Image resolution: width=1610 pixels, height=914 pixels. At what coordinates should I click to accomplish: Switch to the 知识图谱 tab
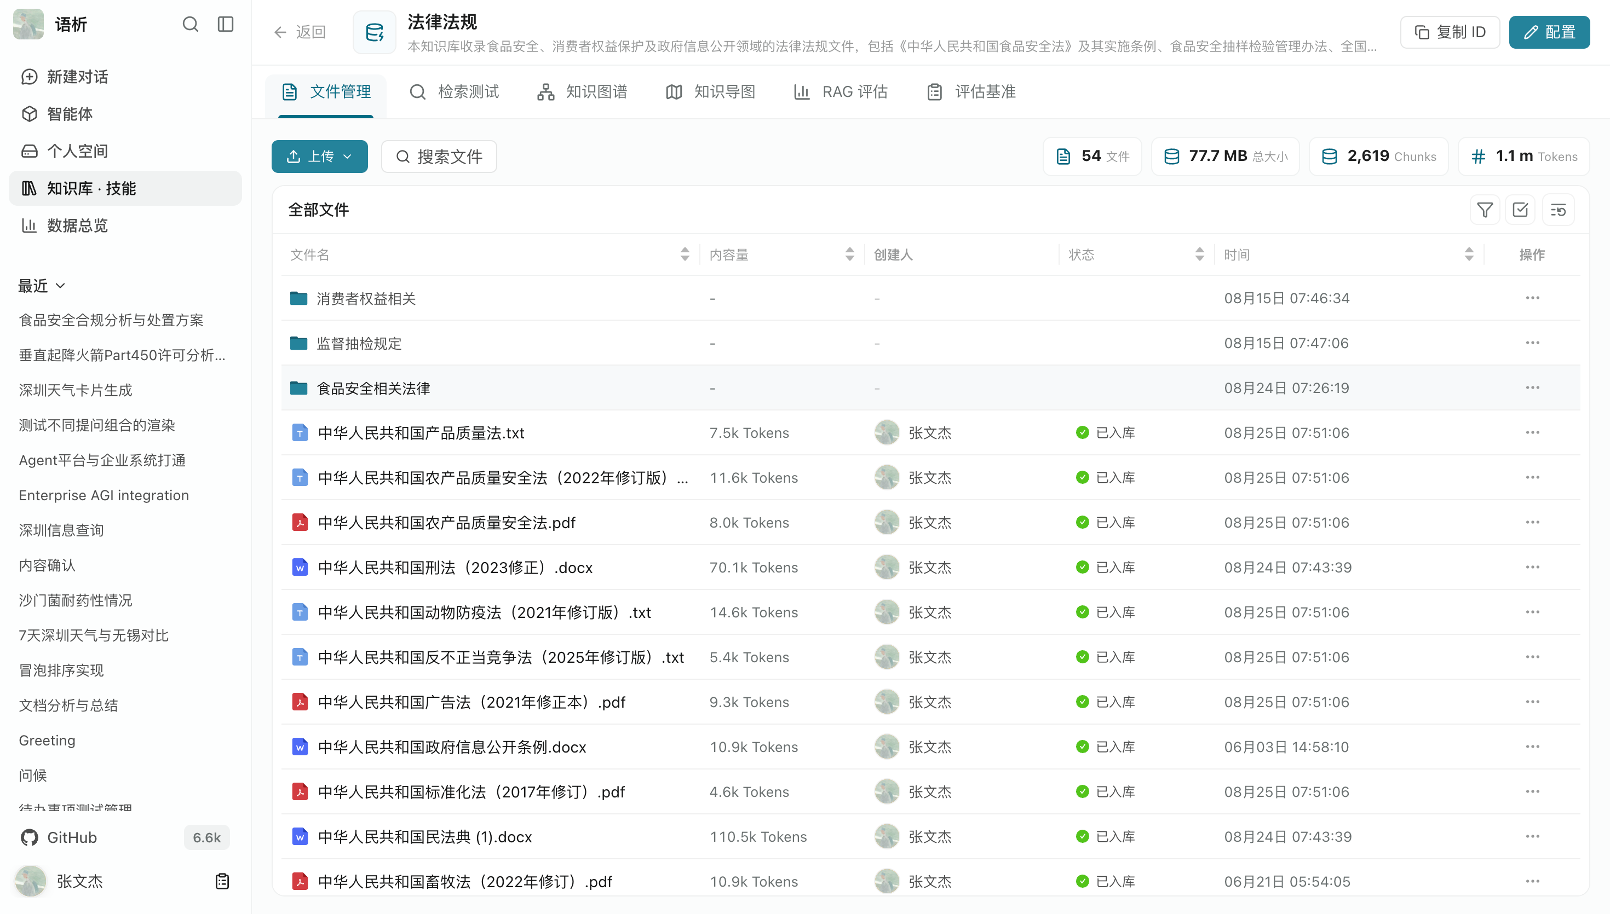coord(582,92)
